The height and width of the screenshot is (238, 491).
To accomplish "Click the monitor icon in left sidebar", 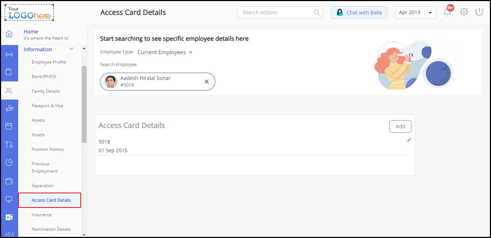I will pos(9,199).
